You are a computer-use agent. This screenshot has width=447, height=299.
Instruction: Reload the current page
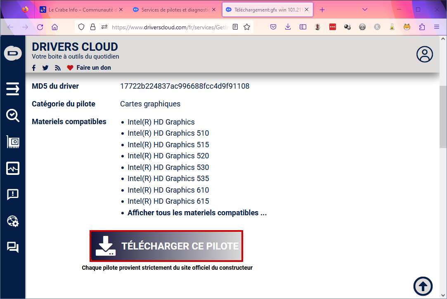tap(40, 27)
